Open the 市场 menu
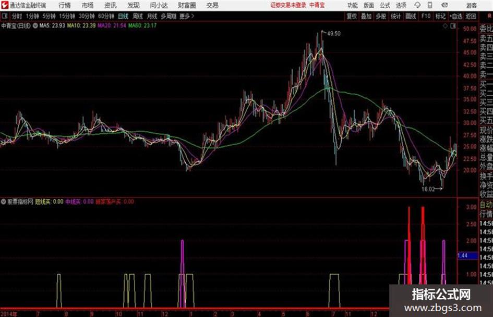The image size is (493, 317). click(x=88, y=5)
